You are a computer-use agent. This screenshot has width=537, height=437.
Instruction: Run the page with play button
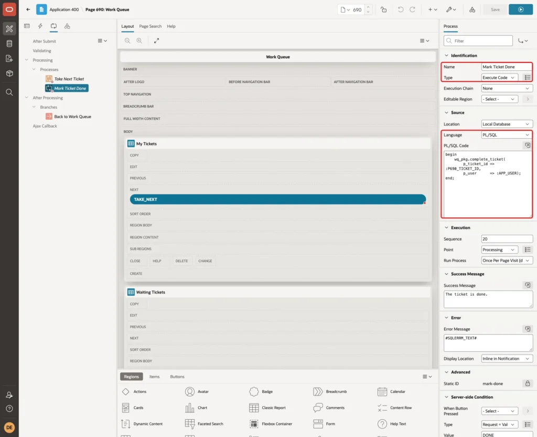click(x=521, y=9)
